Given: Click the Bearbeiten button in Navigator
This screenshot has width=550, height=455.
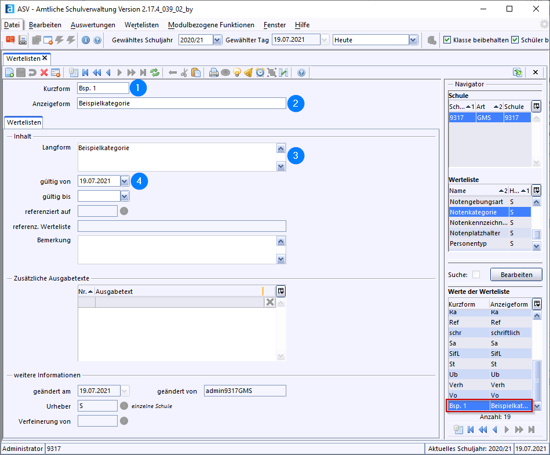Looking at the screenshot, I should click(516, 275).
